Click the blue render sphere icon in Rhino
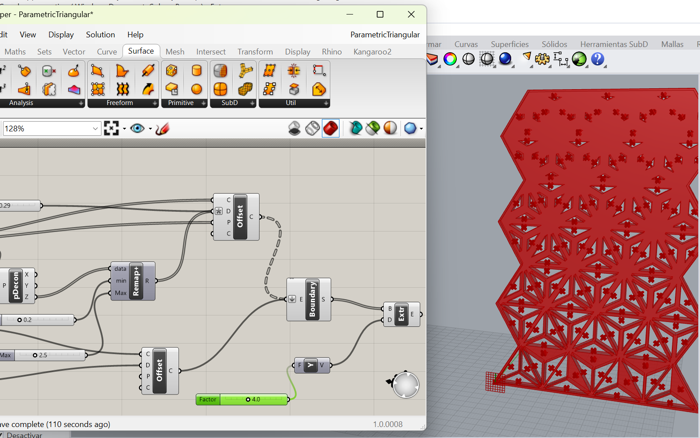This screenshot has height=438, width=700. (x=505, y=59)
